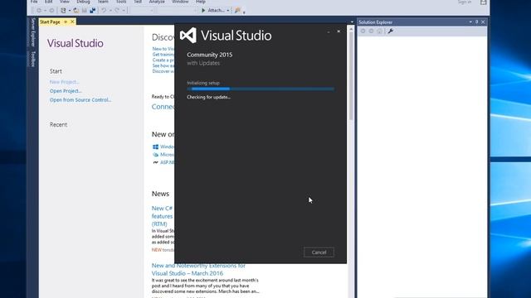Click the green Attach play icon
The height and width of the screenshot is (298, 531).
203,11
